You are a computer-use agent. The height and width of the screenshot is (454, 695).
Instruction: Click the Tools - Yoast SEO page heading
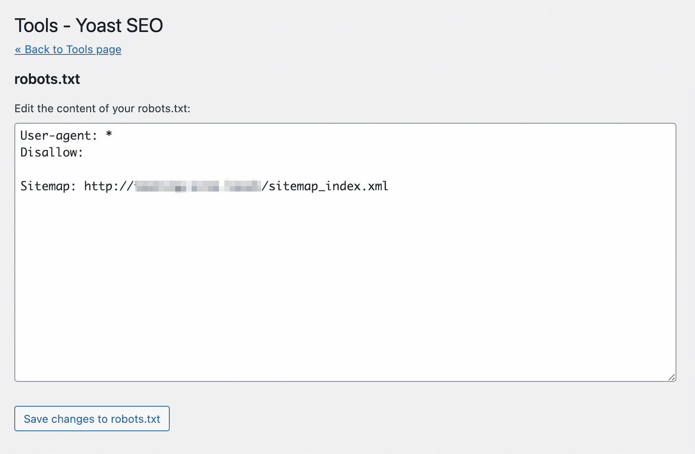click(88, 25)
